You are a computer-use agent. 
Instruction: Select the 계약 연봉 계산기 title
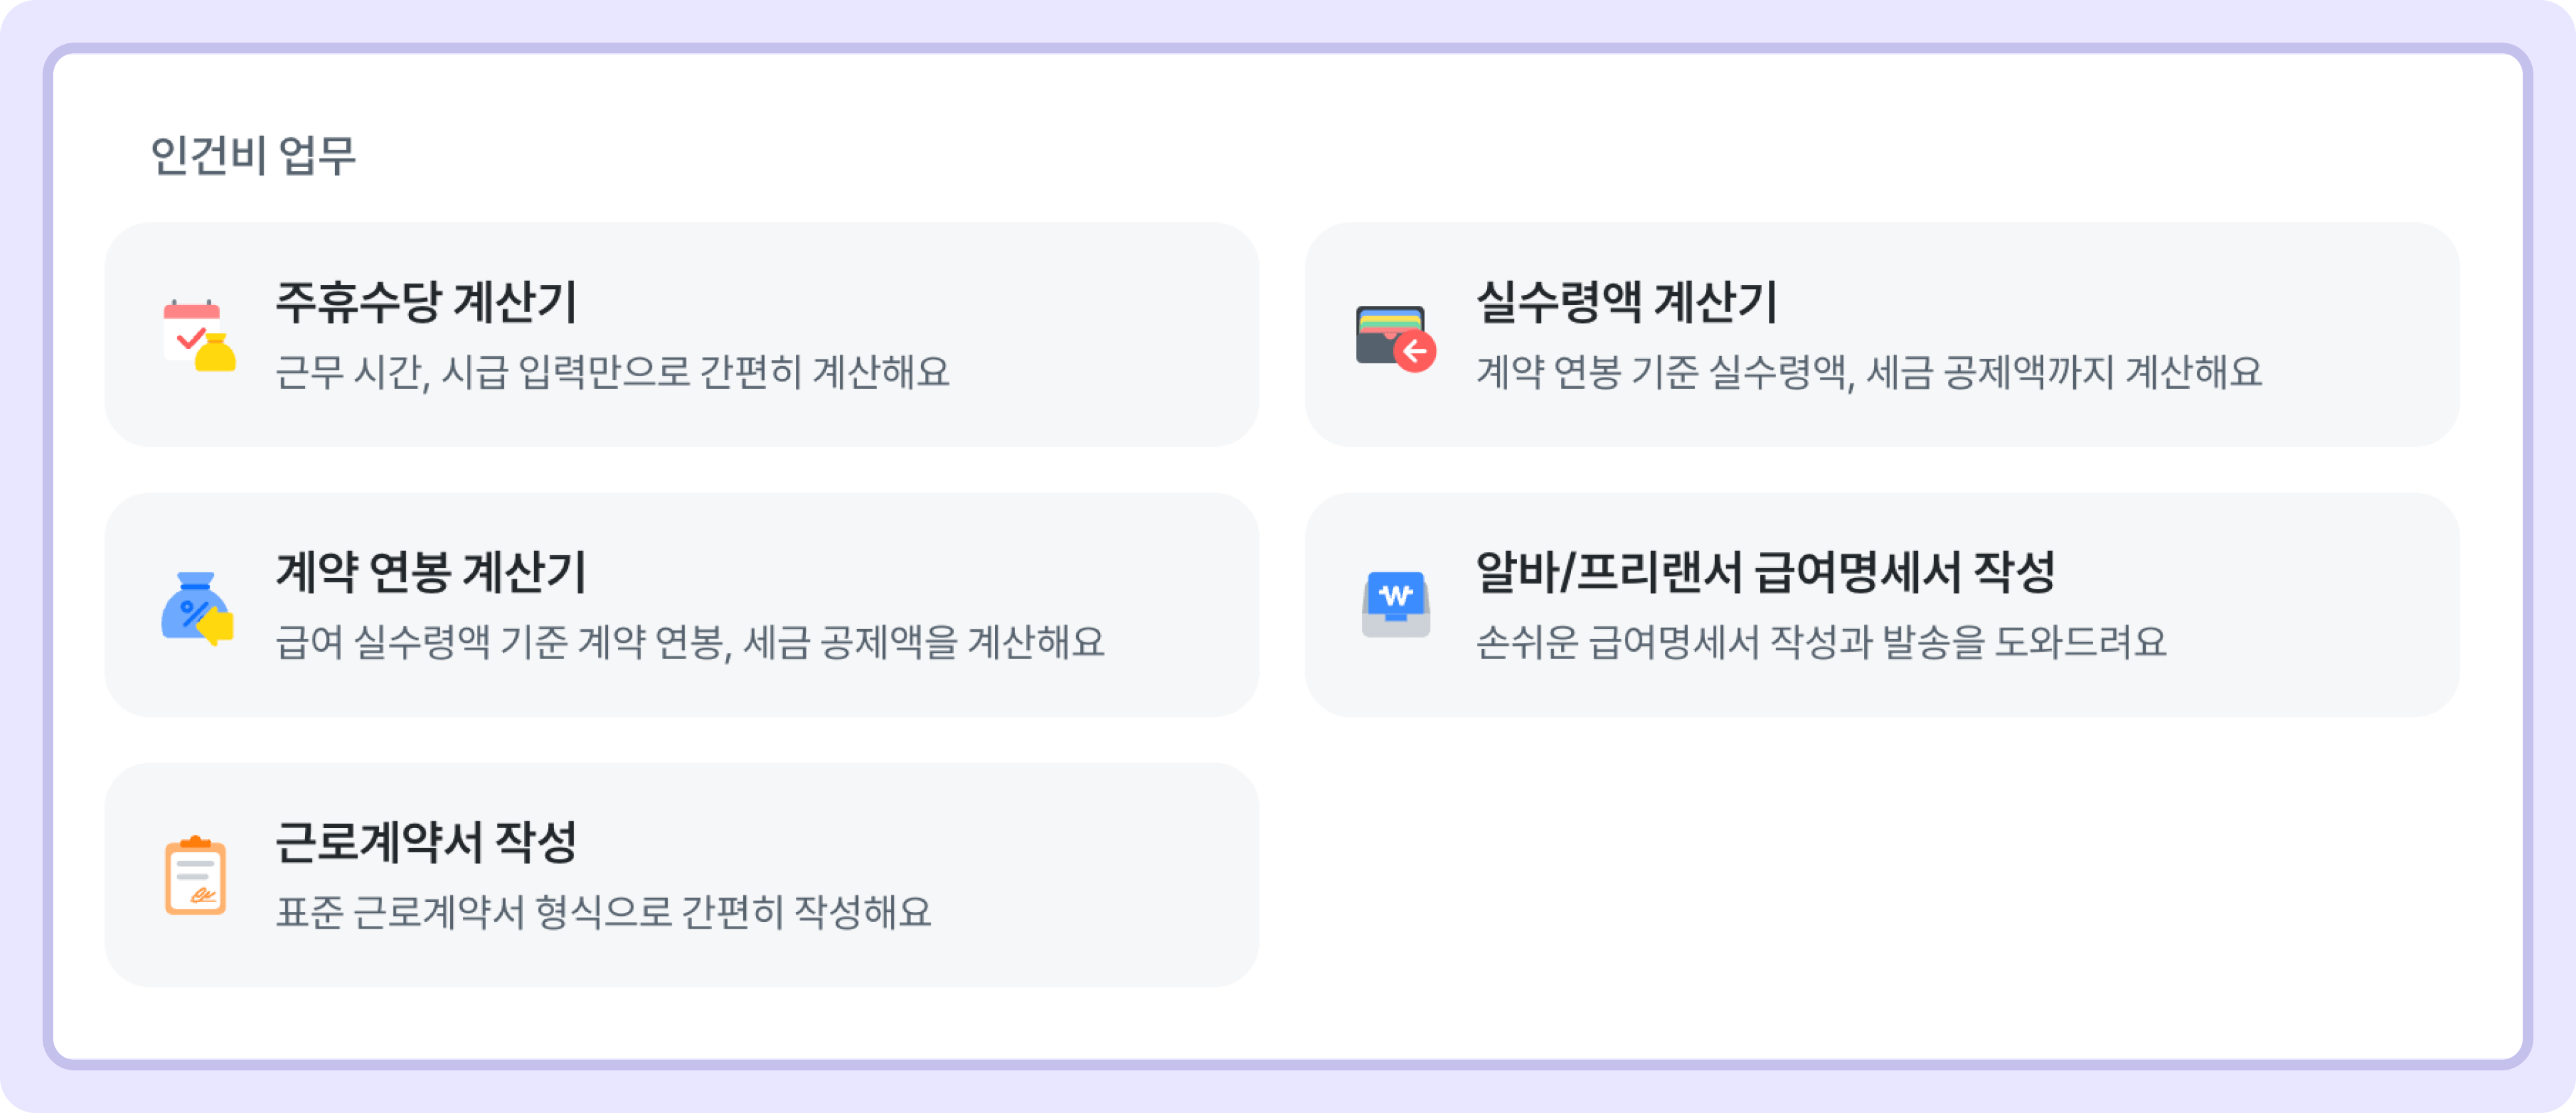coord(431,572)
